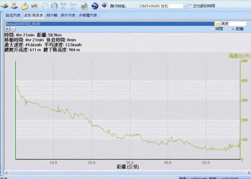251x179 pixels.
Task: Click the green-arrow device download icon
Action: (x=4, y=6)
